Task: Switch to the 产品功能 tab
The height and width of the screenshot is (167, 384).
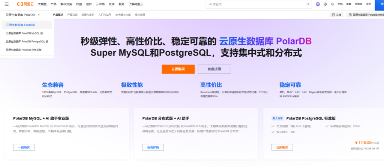Action: pyautogui.click(x=72, y=15)
